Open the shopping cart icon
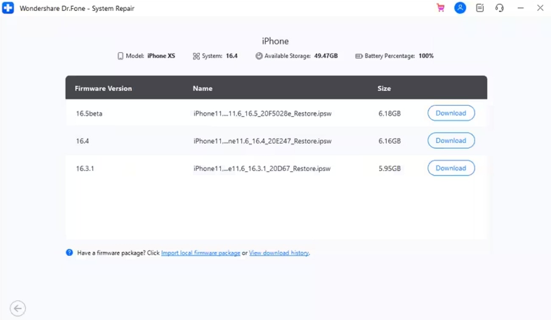 [441, 8]
